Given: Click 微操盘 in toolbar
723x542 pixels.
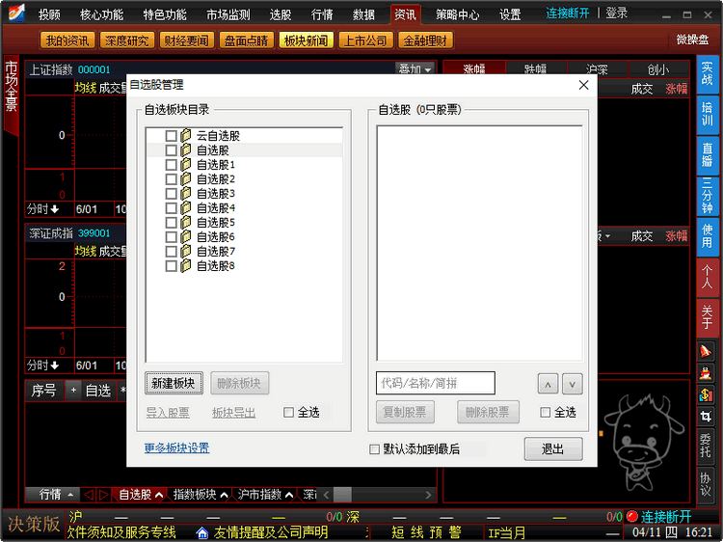Looking at the screenshot, I should 692,41.
